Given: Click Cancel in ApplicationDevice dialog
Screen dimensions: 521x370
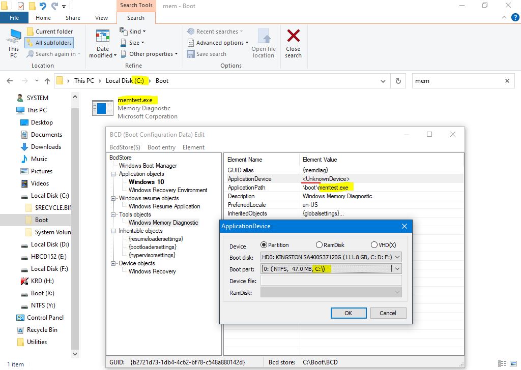Looking at the screenshot, I should pos(388,313).
